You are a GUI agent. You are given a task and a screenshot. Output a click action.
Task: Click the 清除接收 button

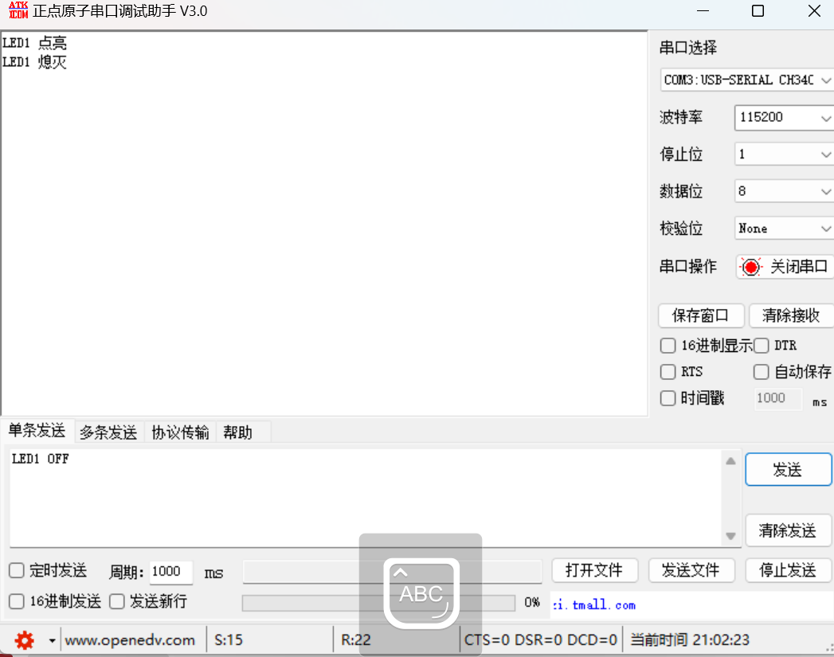click(791, 315)
